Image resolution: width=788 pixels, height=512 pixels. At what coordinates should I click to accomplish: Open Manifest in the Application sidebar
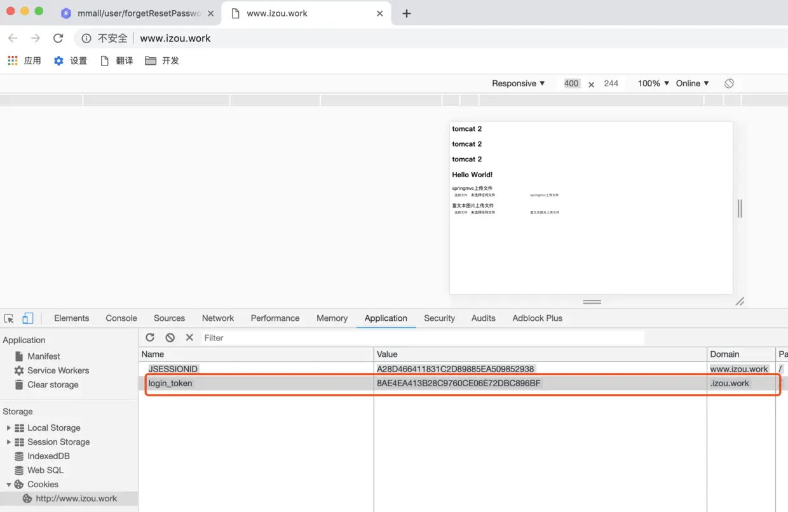44,356
